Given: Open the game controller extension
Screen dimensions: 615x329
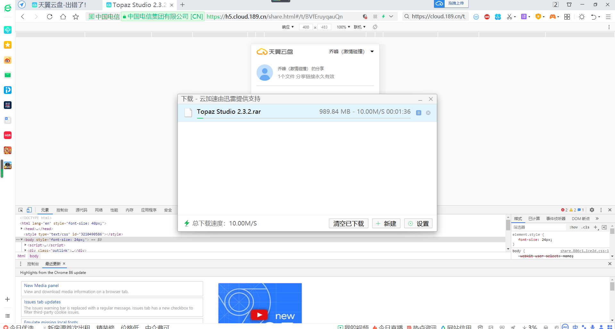Looking at the screenshot, I should click(553, 16).
